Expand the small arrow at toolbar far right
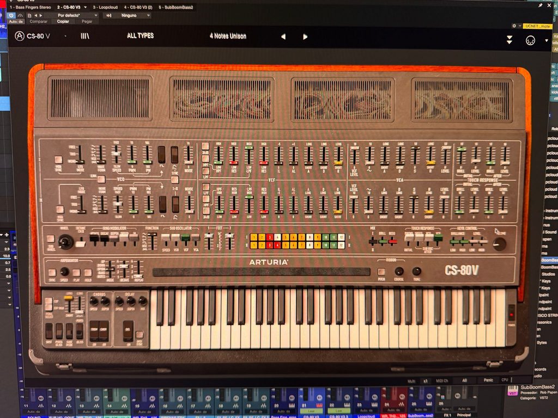The width and height of the screenshot is (558, 418). click(x=547, y=40)
